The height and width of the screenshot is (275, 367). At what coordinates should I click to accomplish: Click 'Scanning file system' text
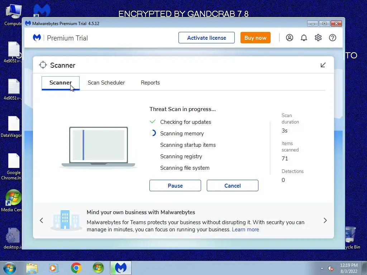(x=185, y=168)
